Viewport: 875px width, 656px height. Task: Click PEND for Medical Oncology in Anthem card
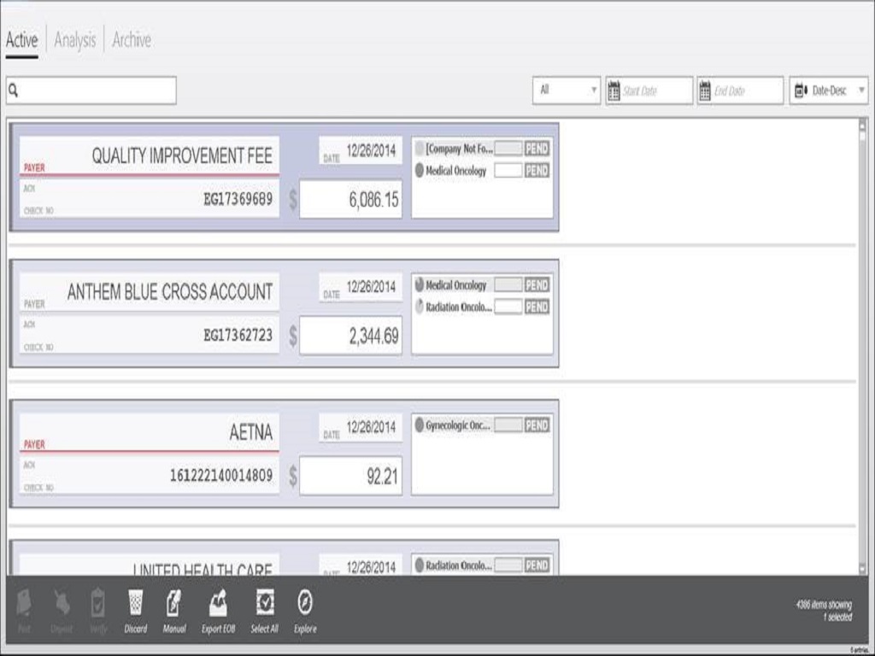pyautogui.click(x=537, y=285)
